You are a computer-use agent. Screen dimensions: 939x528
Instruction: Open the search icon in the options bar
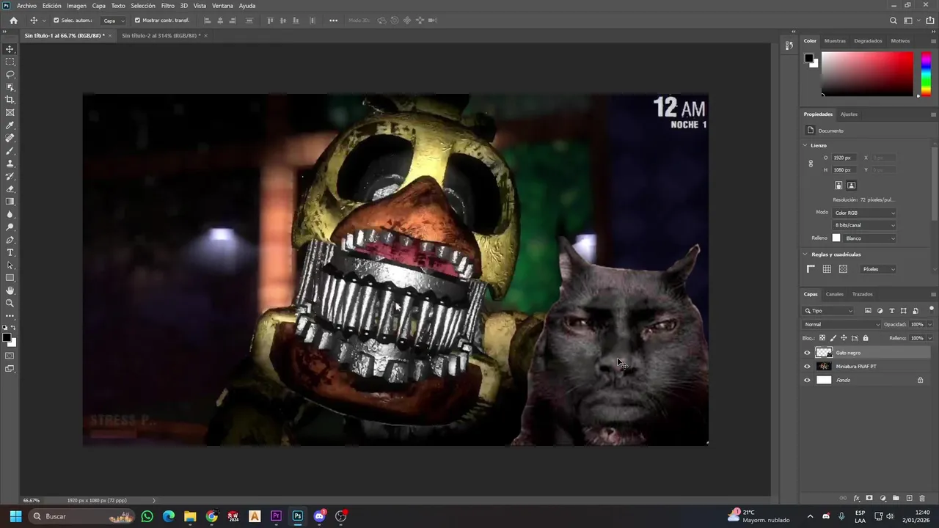pos(893,21)
